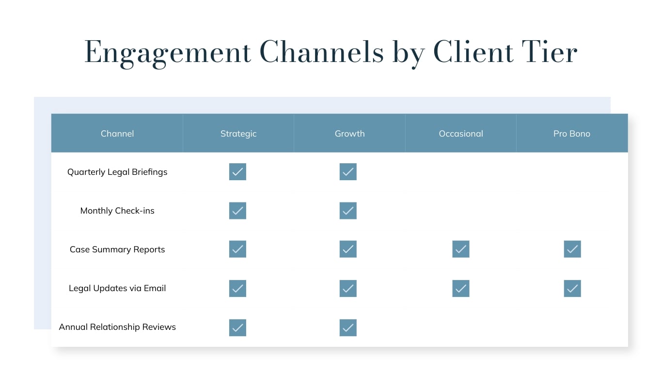This screenshot has width=662, height=372.
Task: Select Legal Updates via Email checkmark under Growth
Action: (348, 288)
